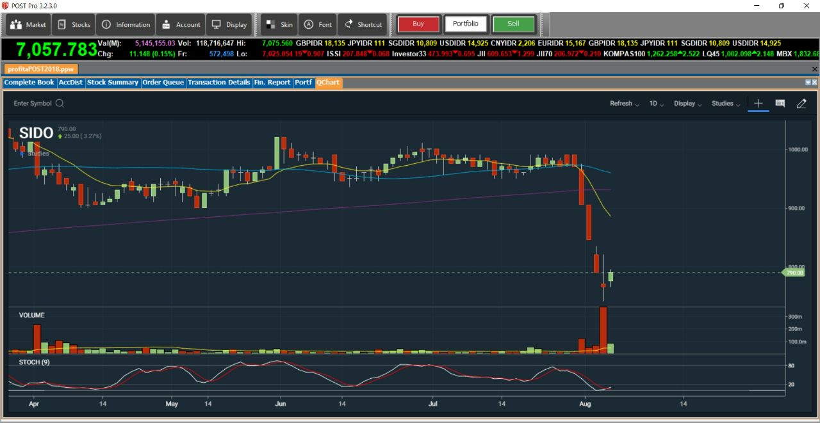Toggle the Studies legend on the chart
820x423 pixels.
coord(35,154)
